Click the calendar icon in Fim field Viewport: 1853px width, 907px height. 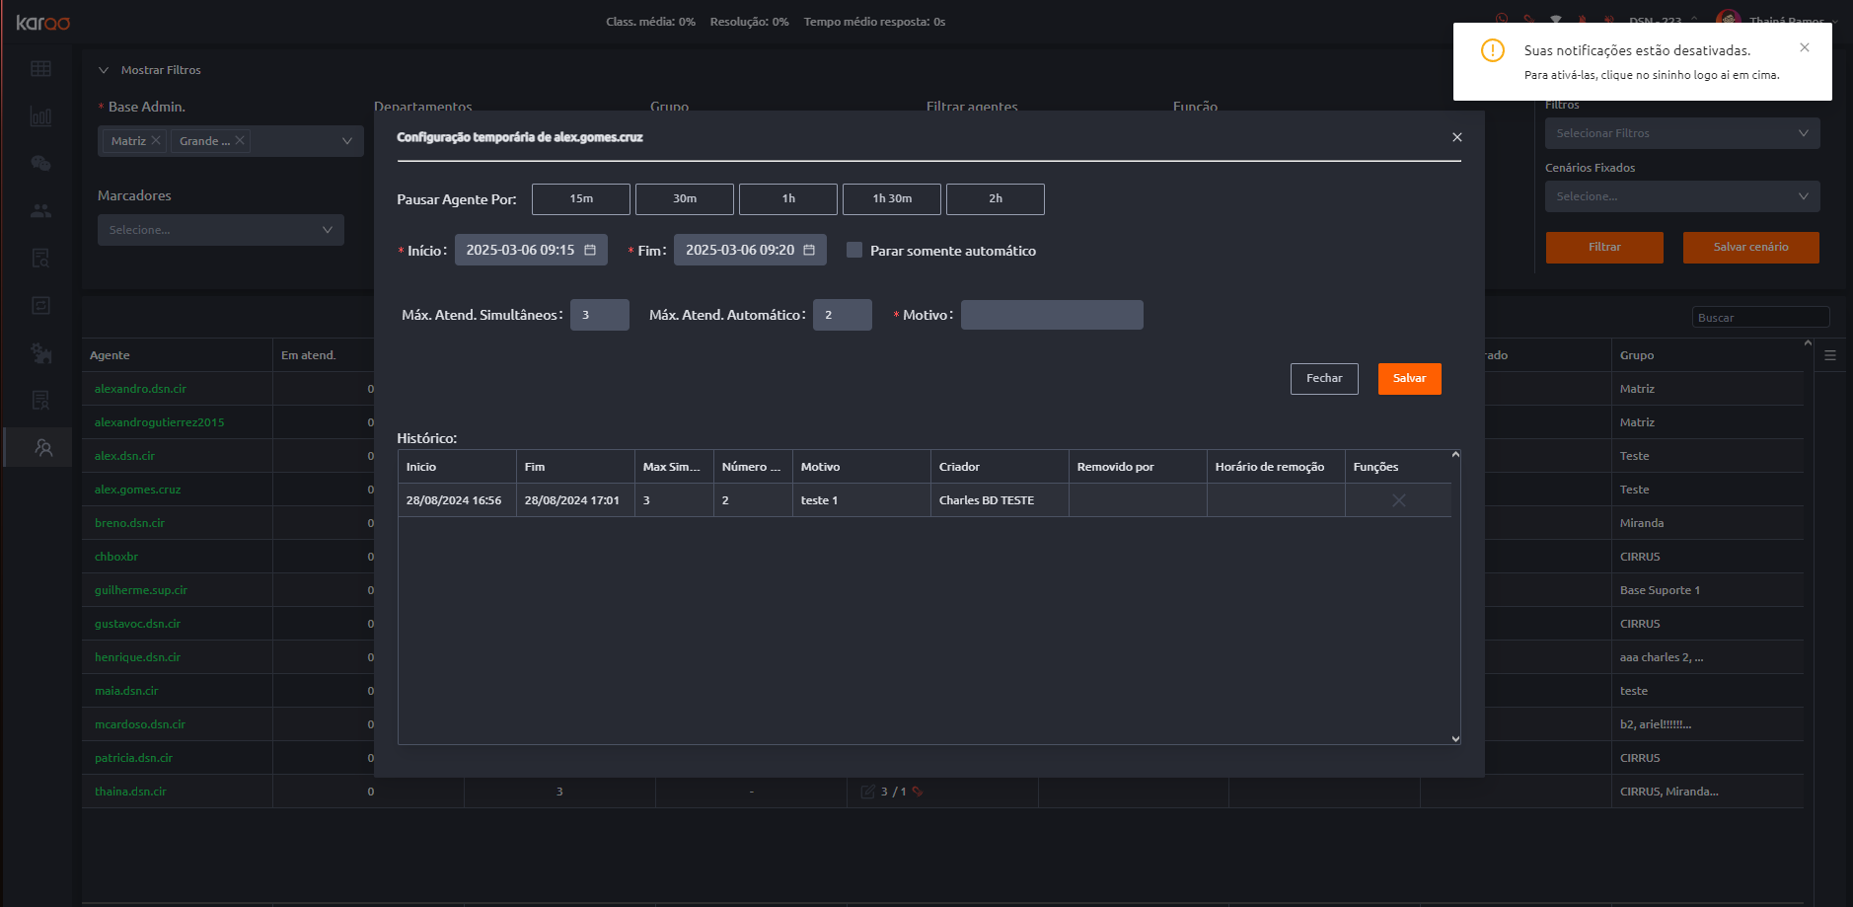point(809,251)
